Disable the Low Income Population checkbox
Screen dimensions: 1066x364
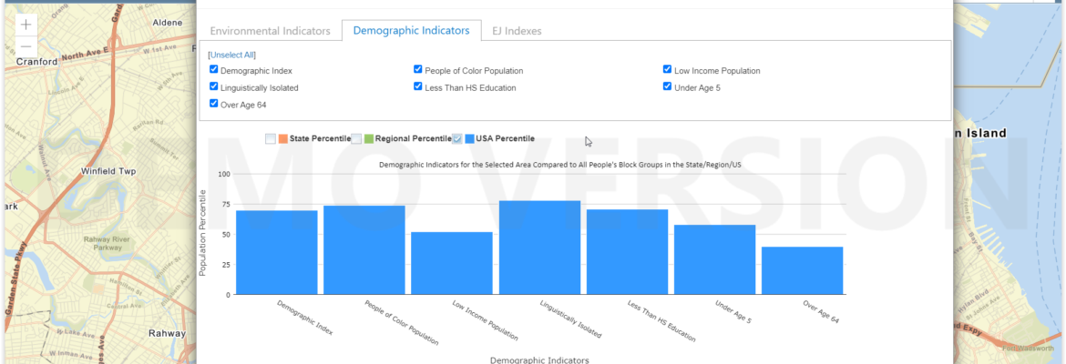(x=668, y=70)
